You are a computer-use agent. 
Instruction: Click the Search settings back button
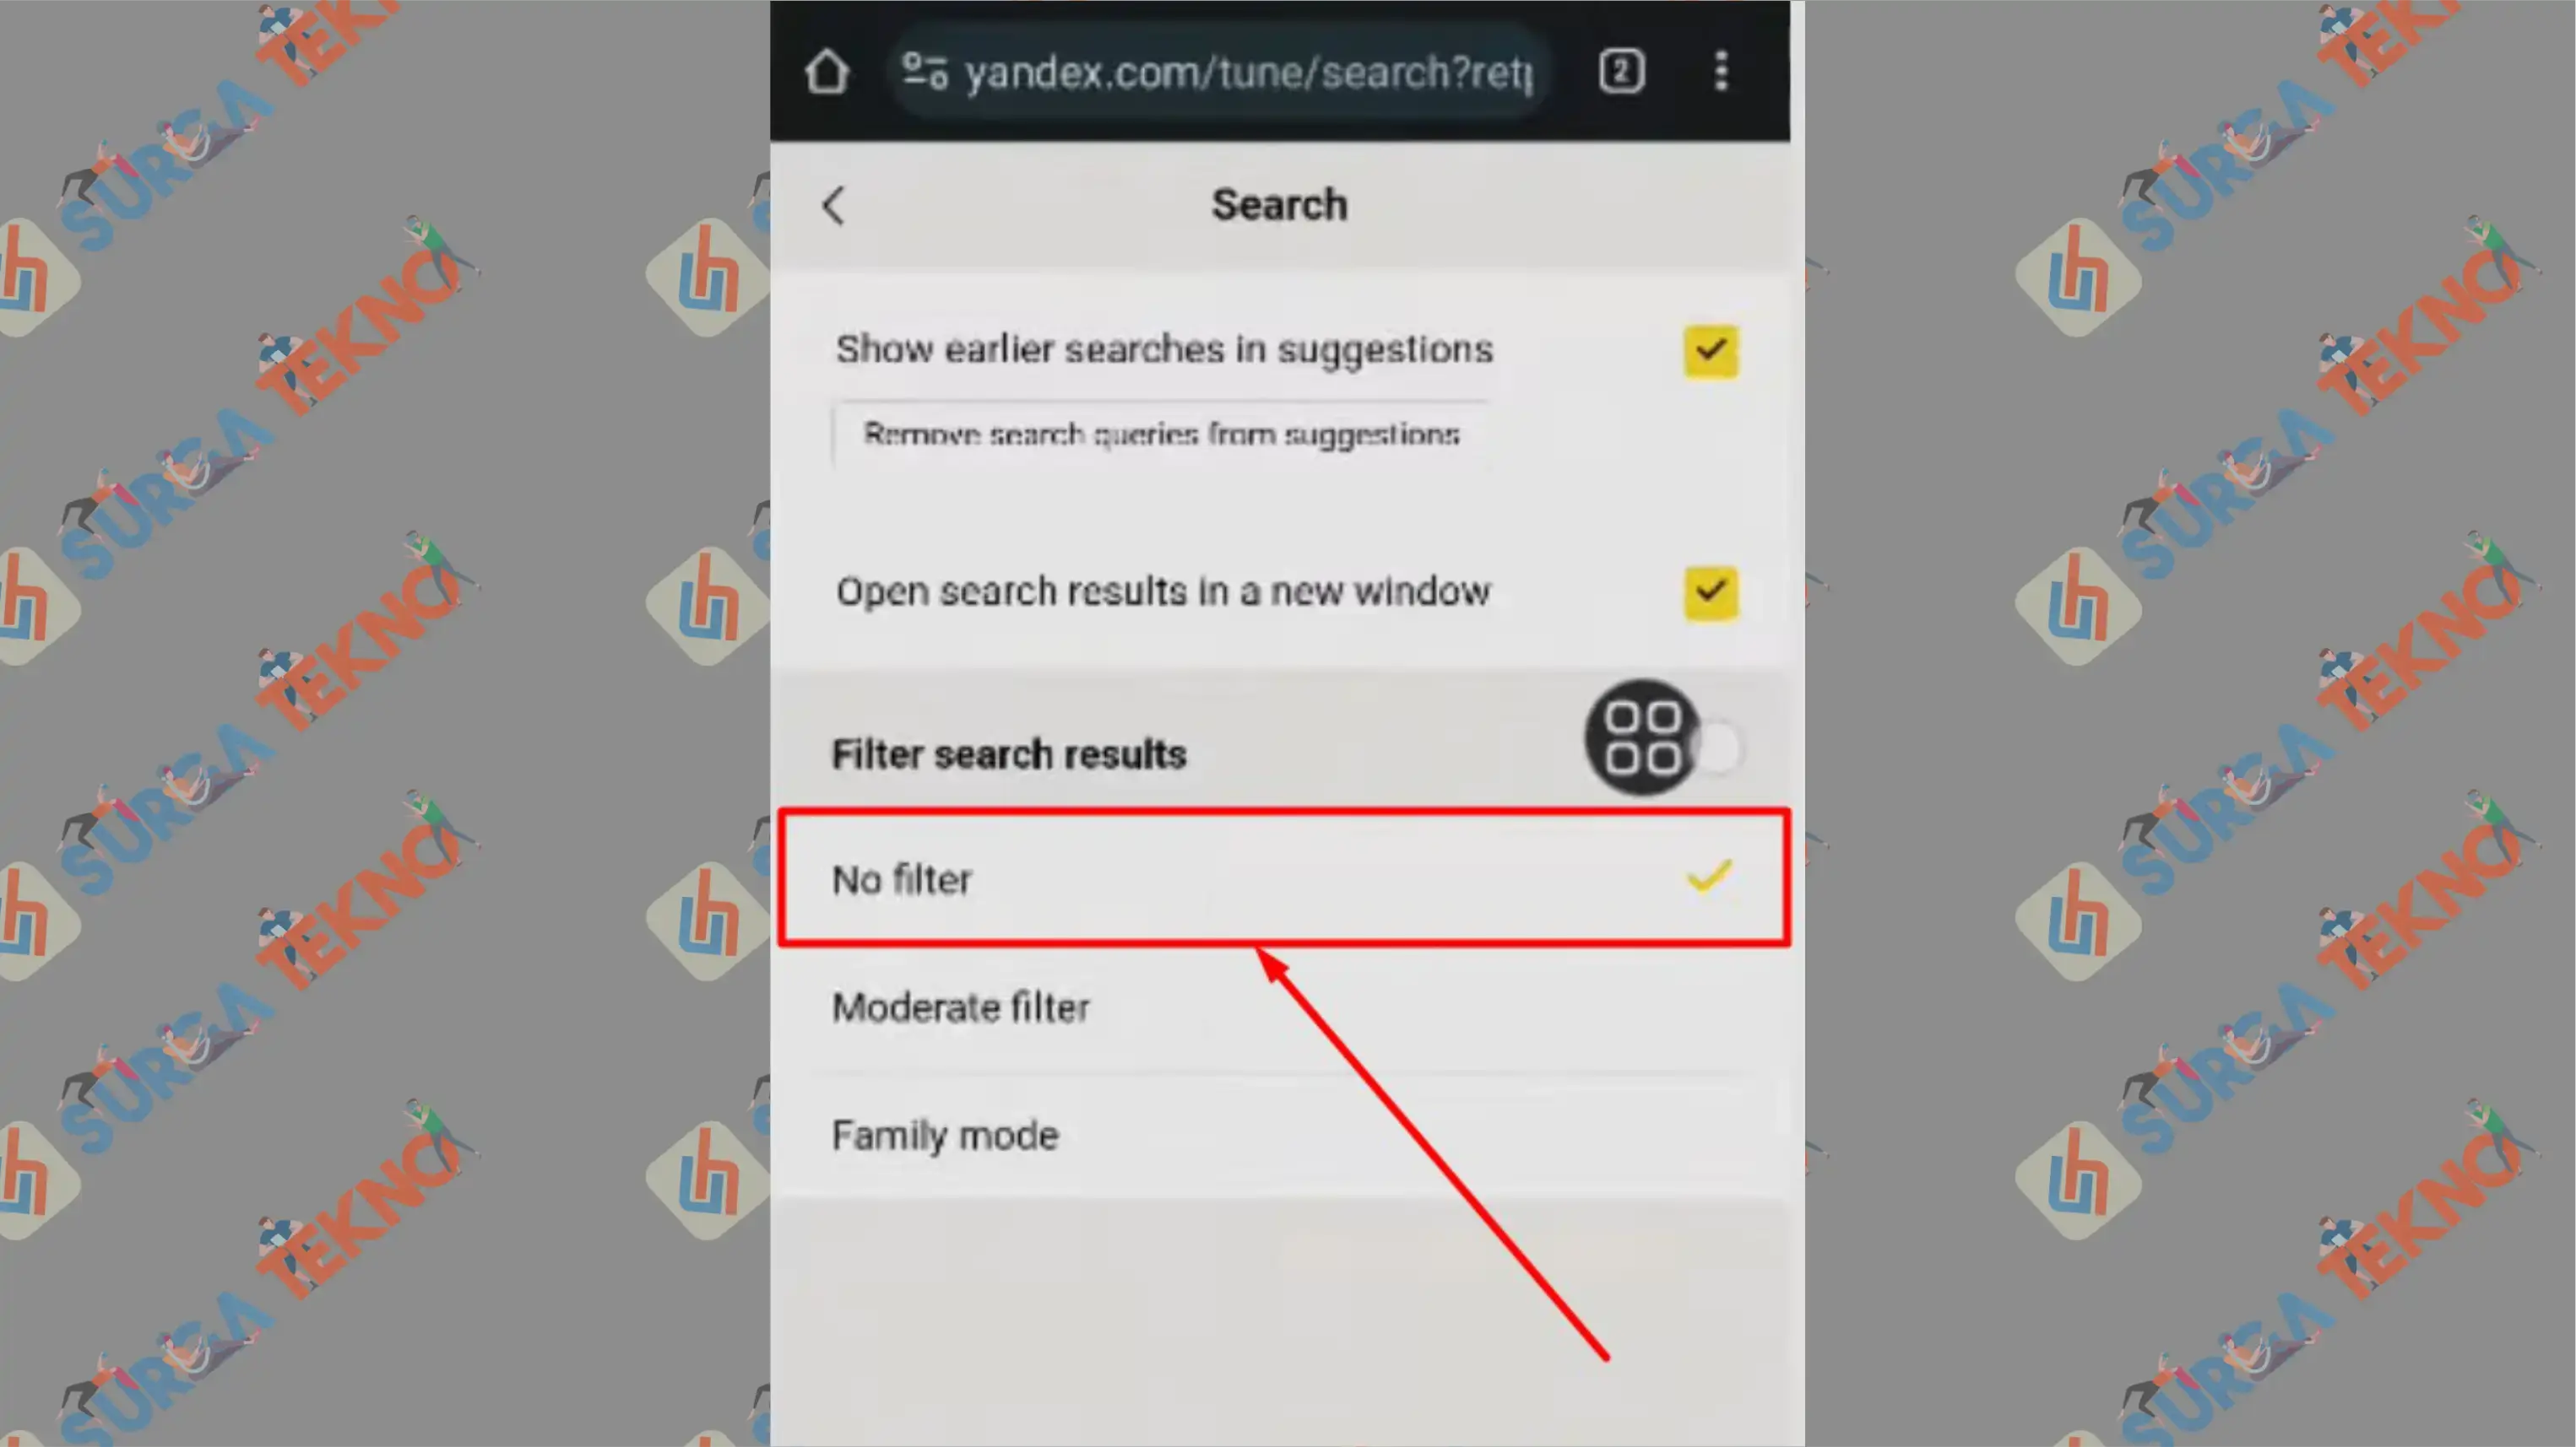(x=835, y=205)
